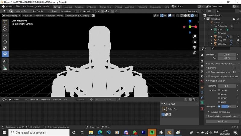Activate the 3D Cursor tool
This screenshot has width=241, height=136.
pos(5,28)
